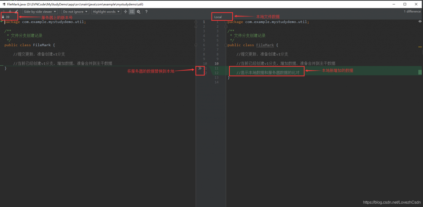Click the help question mark icon
423x207 pixels.
(x=146, y=12)
